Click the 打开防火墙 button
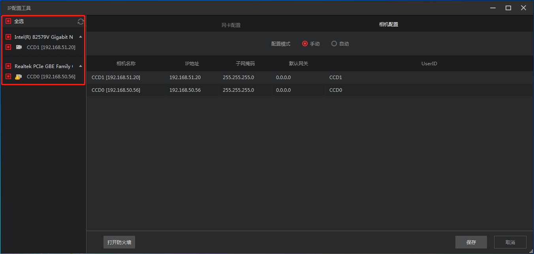 (x=119, y=242)
